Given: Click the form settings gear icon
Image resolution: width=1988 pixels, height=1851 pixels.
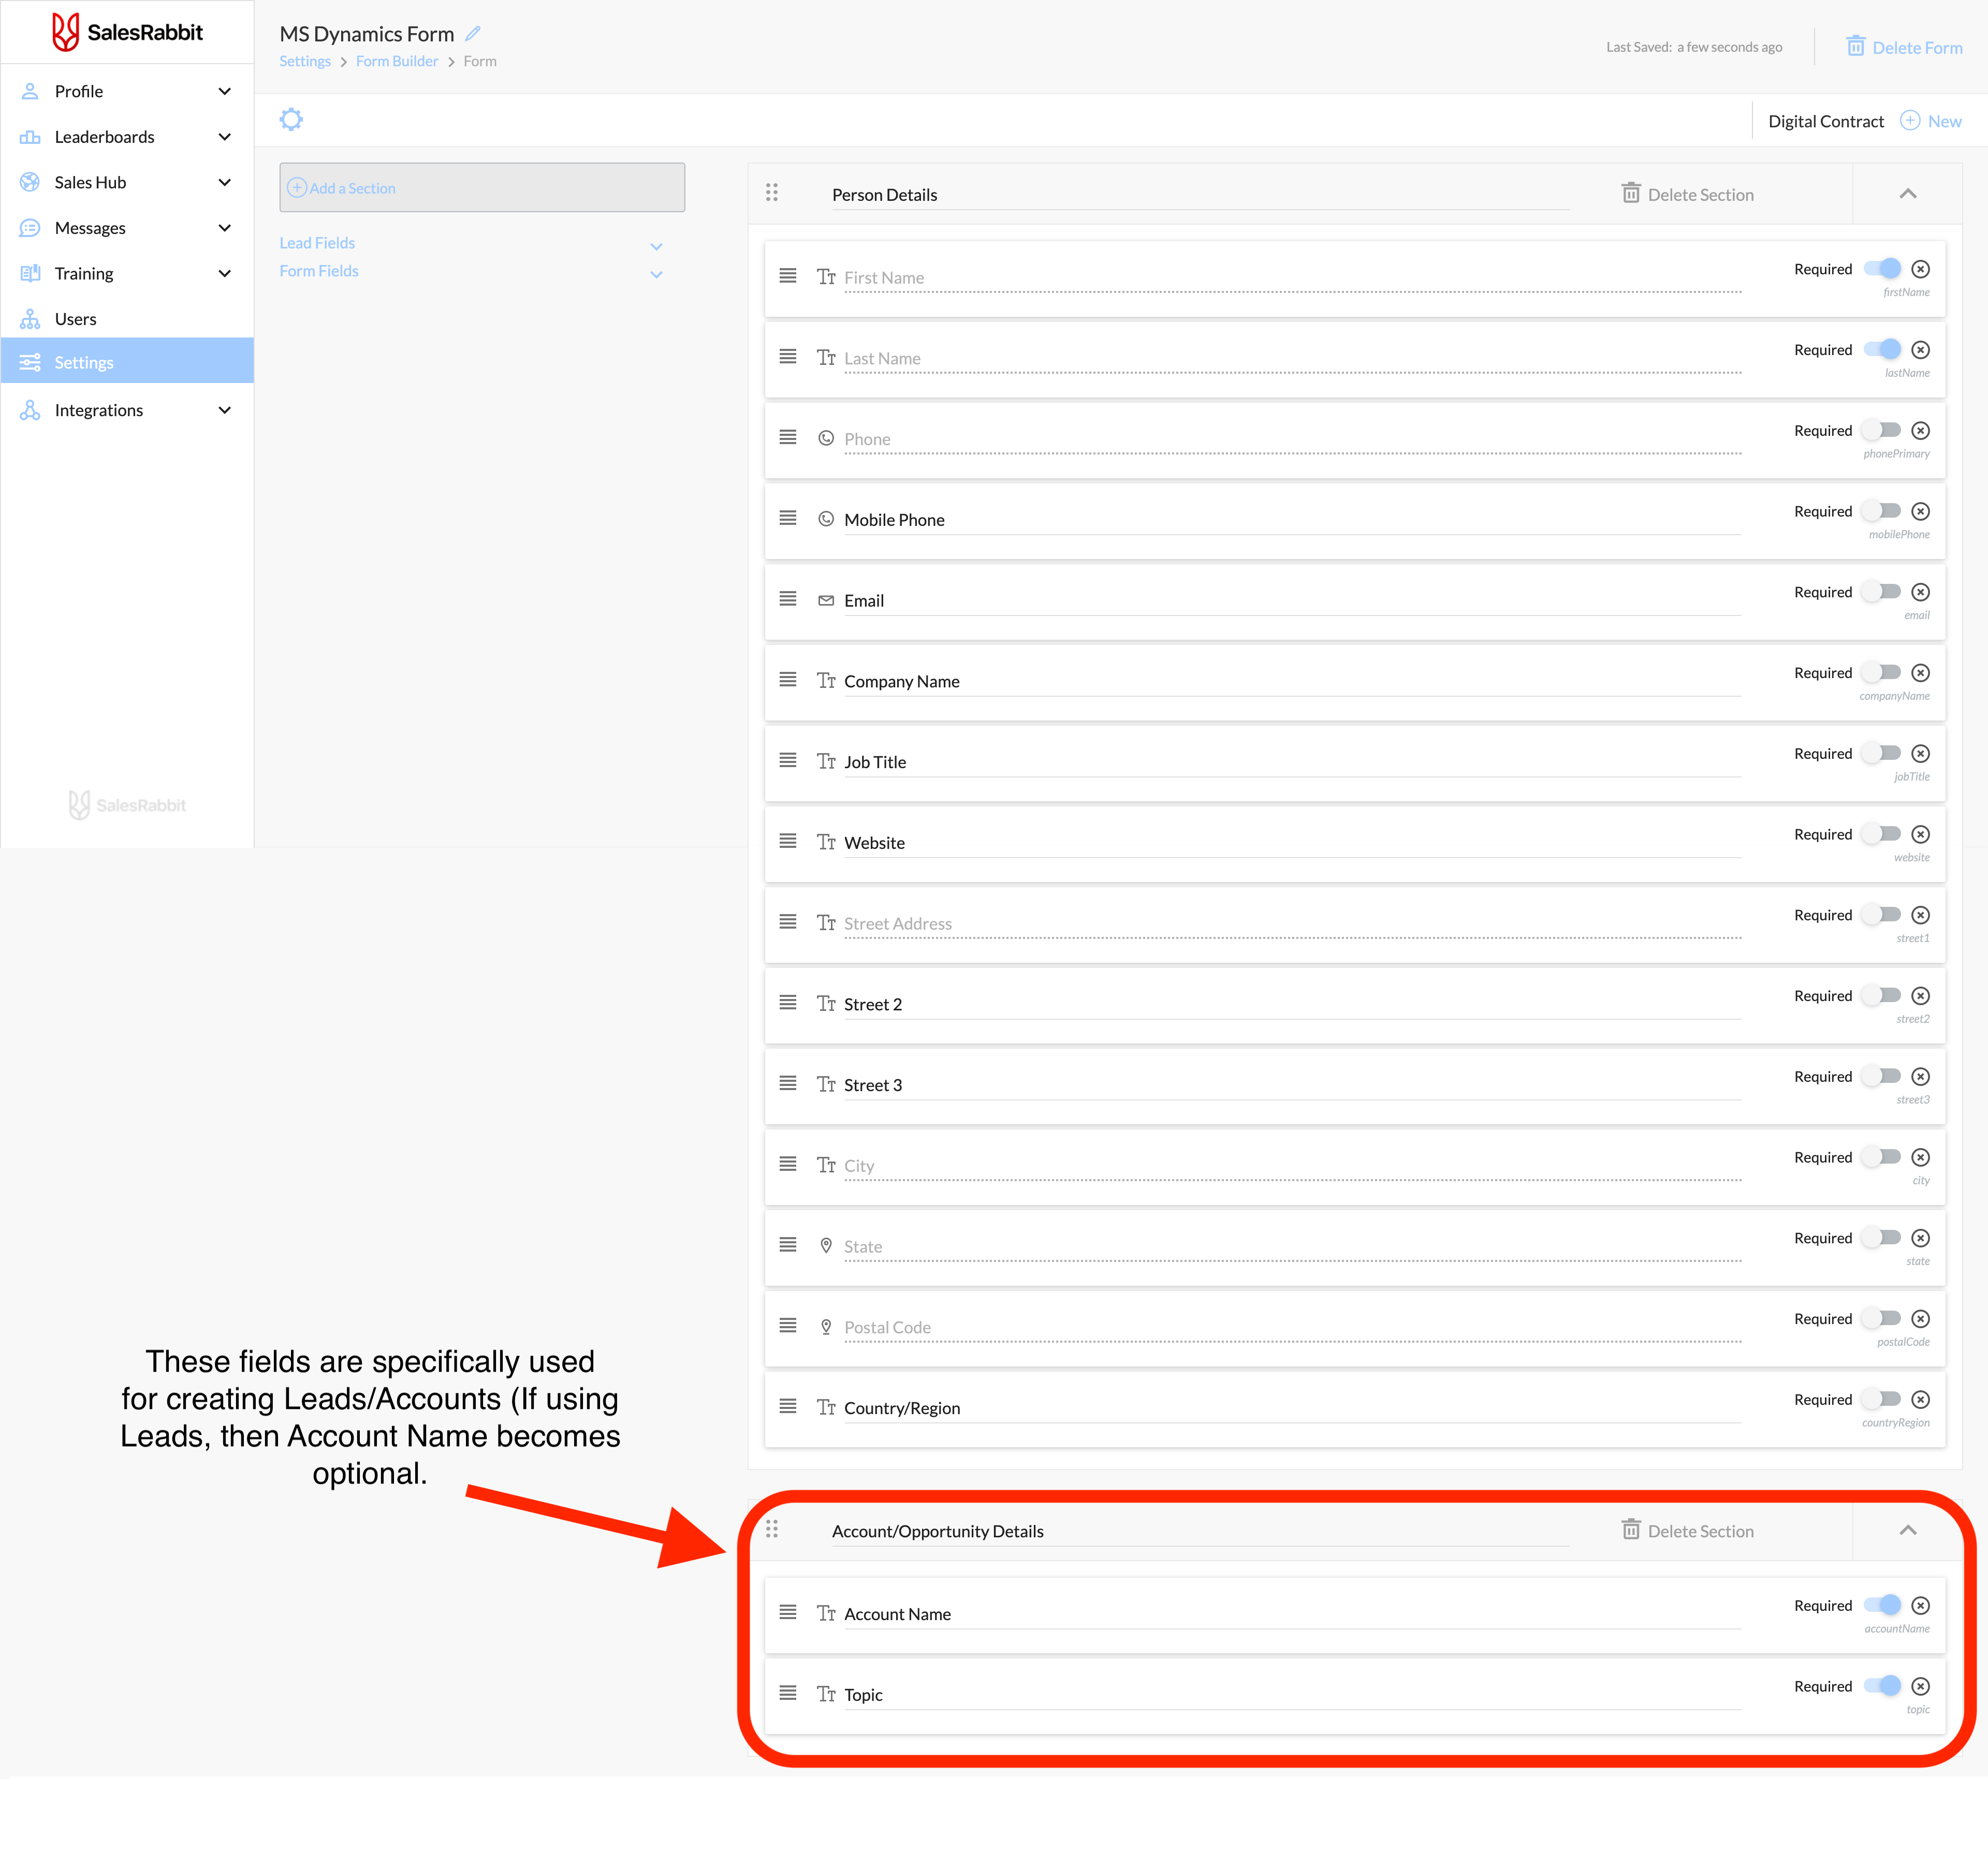Looking at the screenshot, I should click(x=291, y=120).
